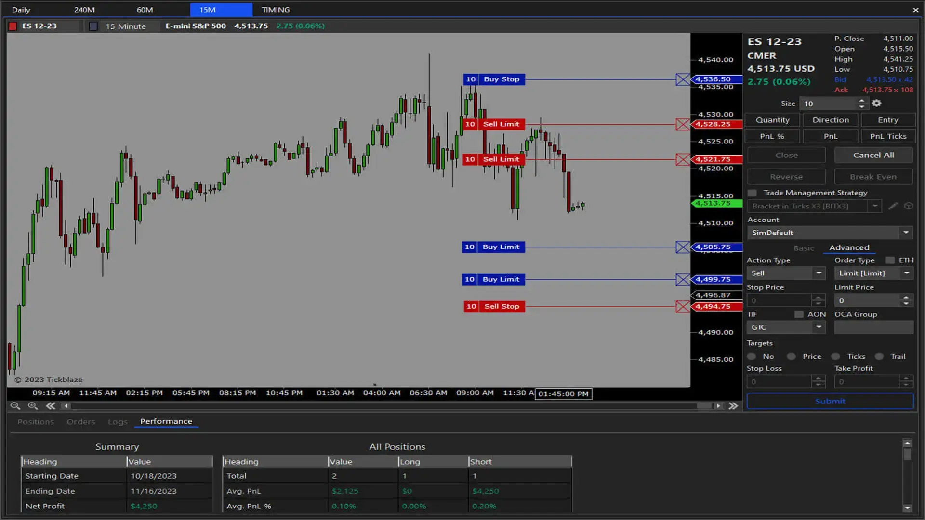Open the Positions tab
This screenshot has height=520, width=925.
(36, 422)
